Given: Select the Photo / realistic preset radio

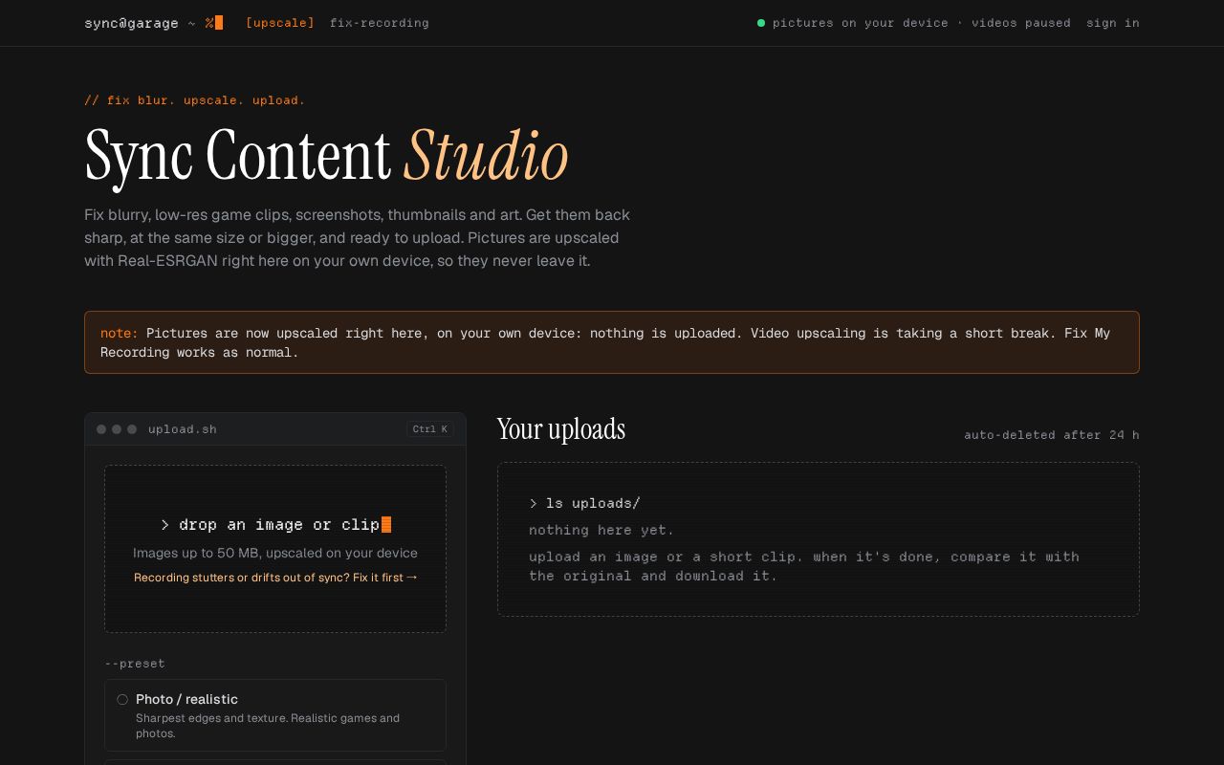Looking at the screenshot, I should point(122,700).
